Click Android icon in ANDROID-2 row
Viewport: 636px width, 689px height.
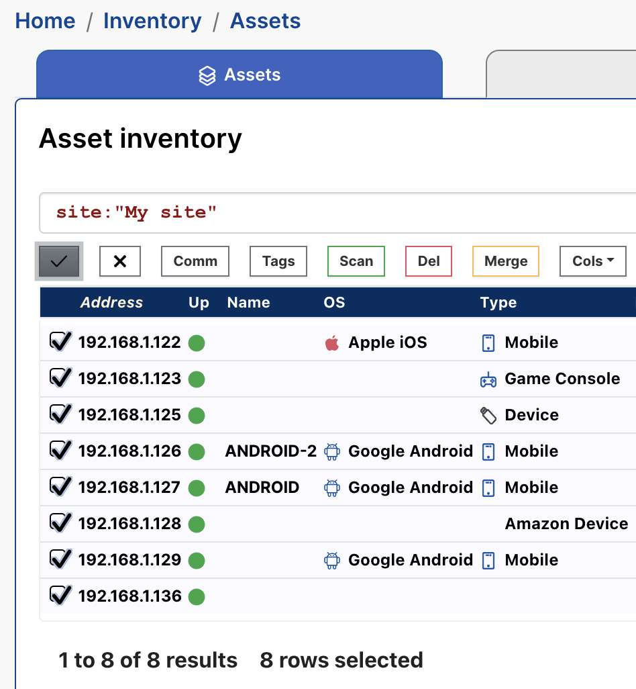(x=331, y=452)
